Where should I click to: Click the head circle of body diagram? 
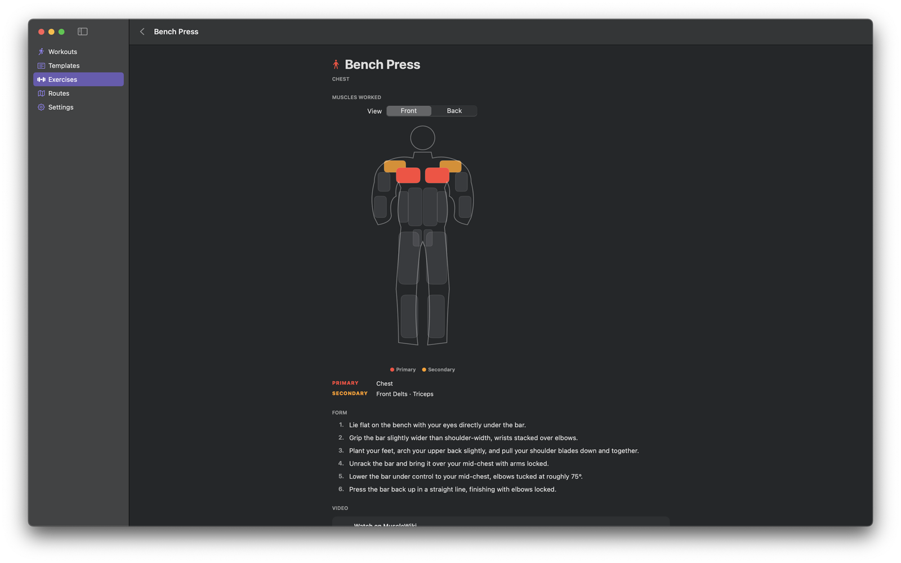coord(422,138)
